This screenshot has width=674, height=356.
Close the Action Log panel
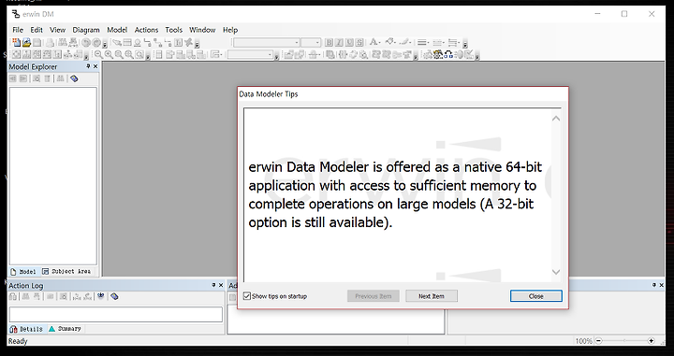221,285
